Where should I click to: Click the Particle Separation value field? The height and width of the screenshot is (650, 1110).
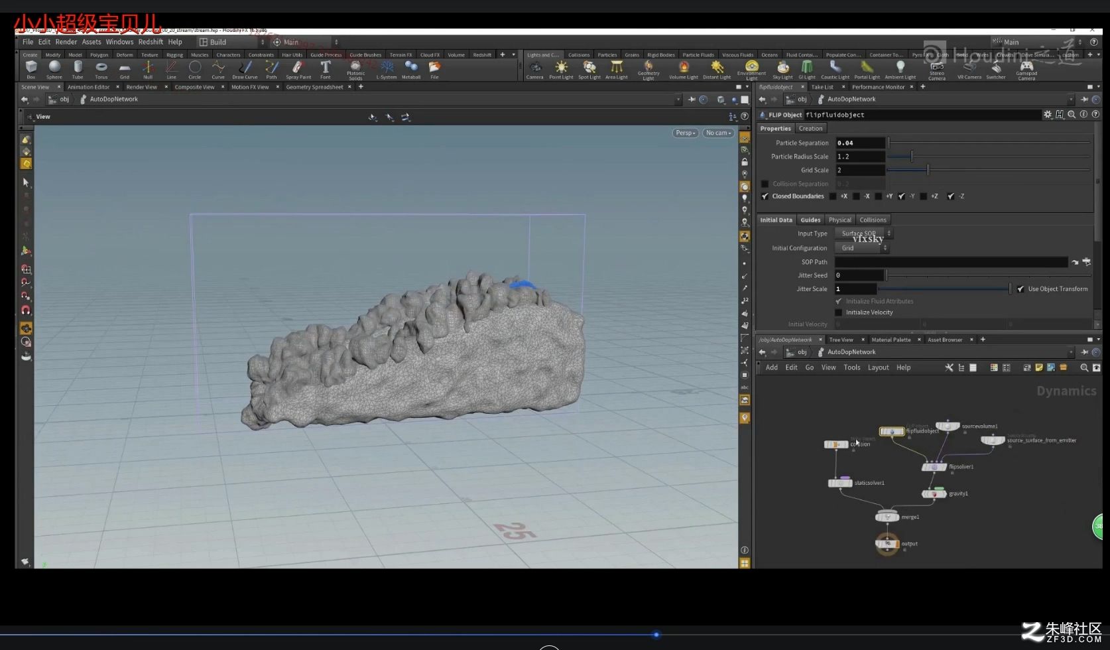click(860, 143)
